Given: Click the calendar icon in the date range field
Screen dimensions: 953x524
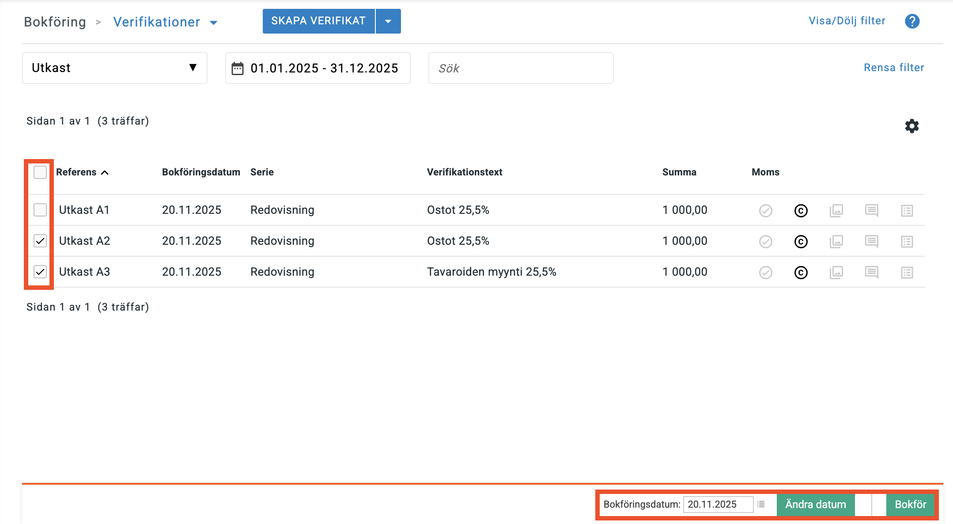Looking at the screenshot, I should pos(238,68).
